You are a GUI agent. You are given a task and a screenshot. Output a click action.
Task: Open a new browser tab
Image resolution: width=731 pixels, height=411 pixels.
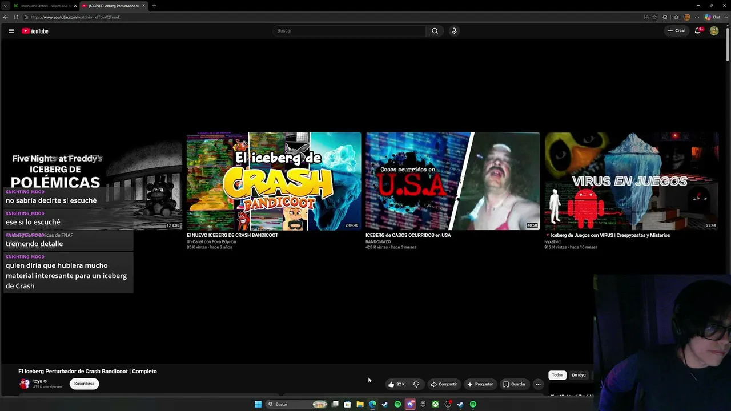pyautogui.click(x=154, y=6)
